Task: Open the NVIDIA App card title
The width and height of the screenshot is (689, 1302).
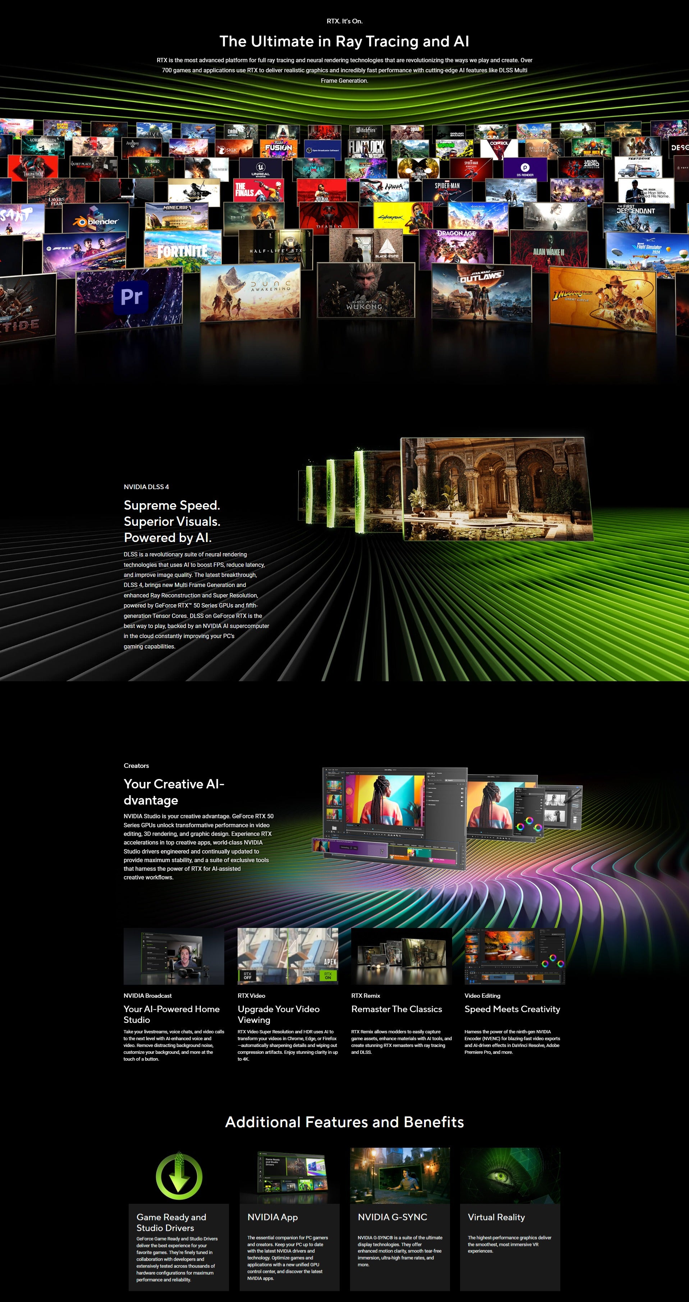Action: (x=272, y=1217)
